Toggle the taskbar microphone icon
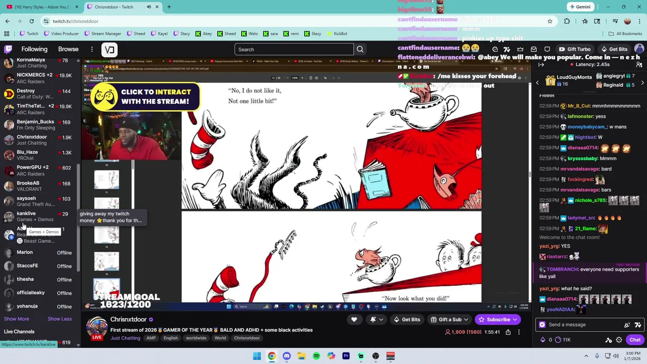The width and height of the screenshot is (647, 364). 597,356
